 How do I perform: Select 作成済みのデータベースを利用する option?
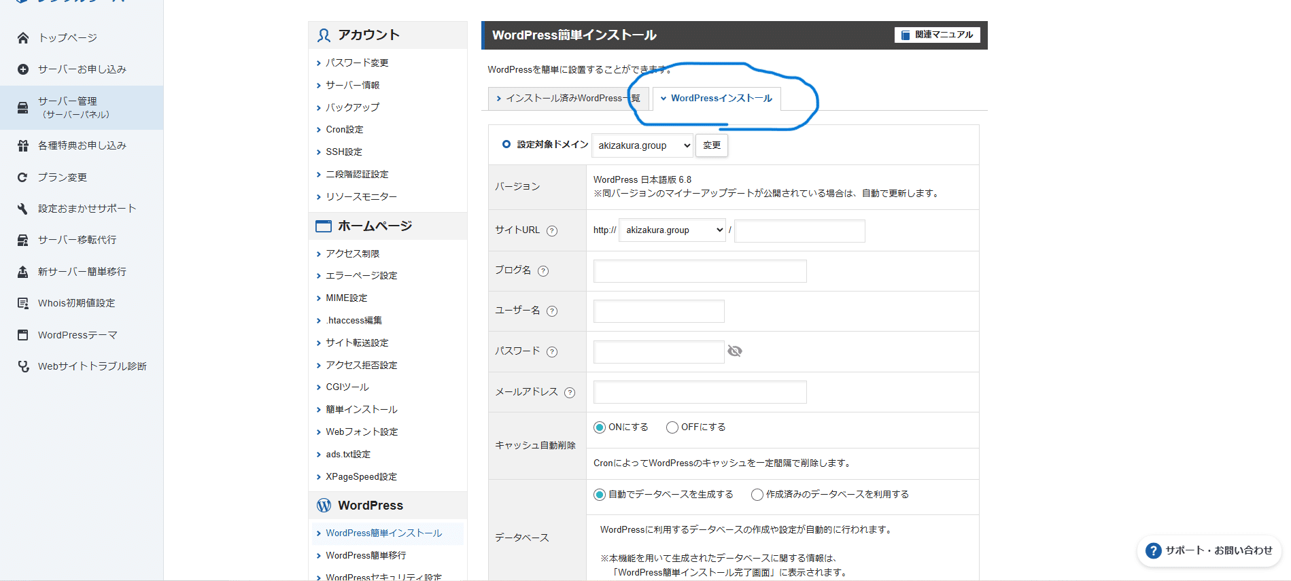coord(757,495)
